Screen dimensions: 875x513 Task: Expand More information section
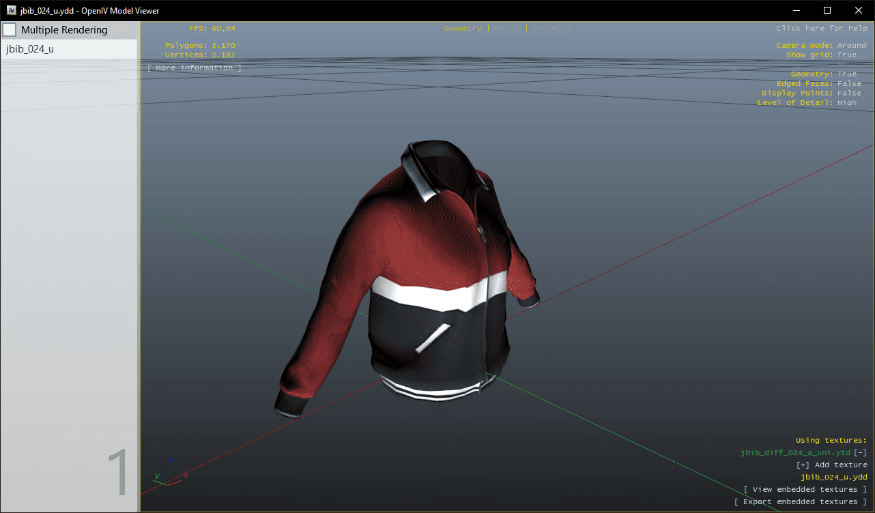[x=195, y=68]
